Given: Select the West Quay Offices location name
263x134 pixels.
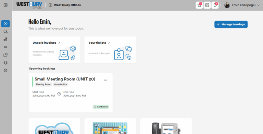Looking at the screenshot, I should pyautogui.click(x=67, y=5).
